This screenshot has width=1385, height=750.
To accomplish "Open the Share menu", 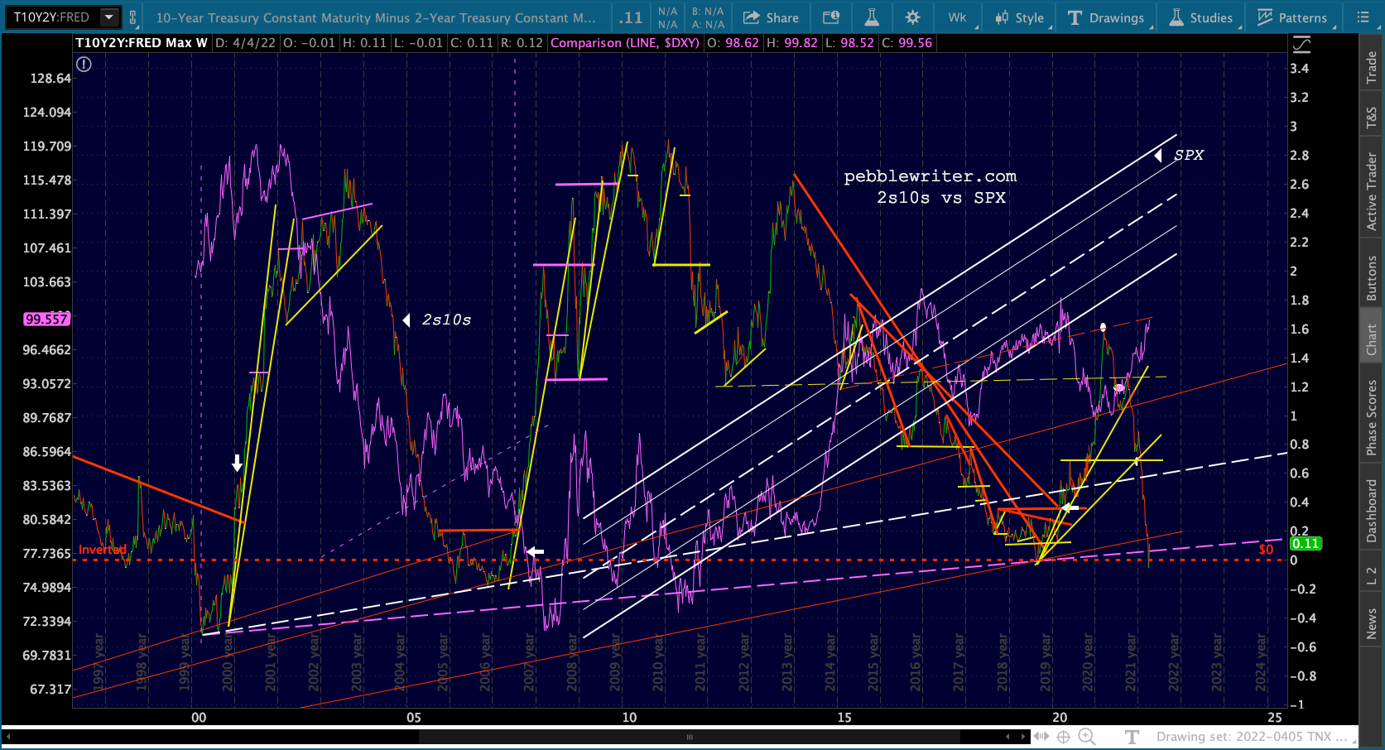I will tap(771, 17).
